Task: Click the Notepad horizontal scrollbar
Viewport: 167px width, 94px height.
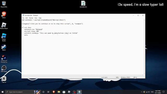Action: click(x=82, y=75)
